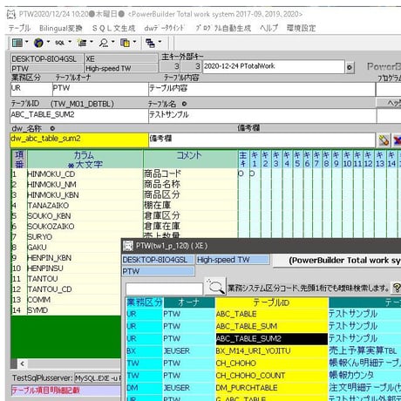401x401 pixels.
Task: Click the MySQL.EXE TestSqlPlusserver field
Action: click(x=98, y=378)
